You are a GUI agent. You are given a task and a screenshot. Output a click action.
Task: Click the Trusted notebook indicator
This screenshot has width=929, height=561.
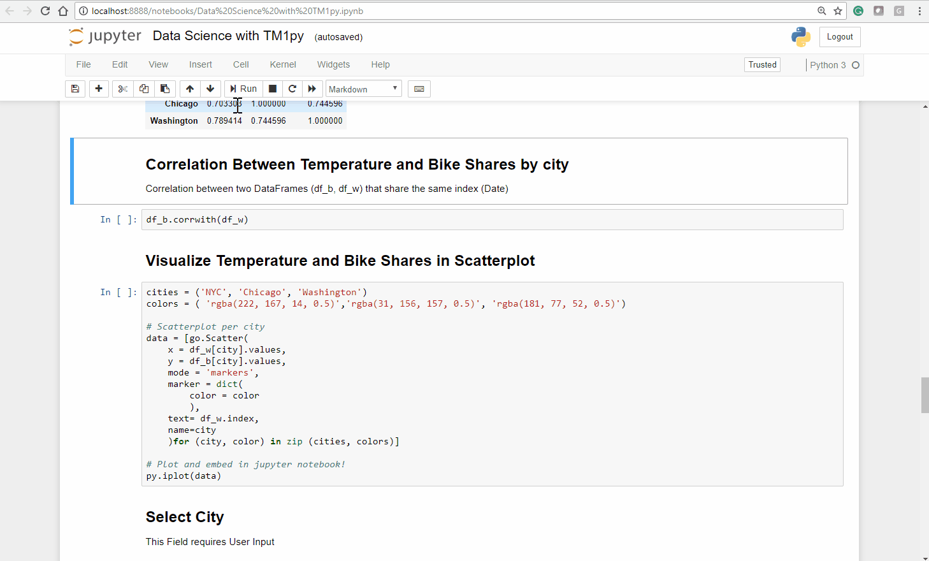[x=762, y=64]
